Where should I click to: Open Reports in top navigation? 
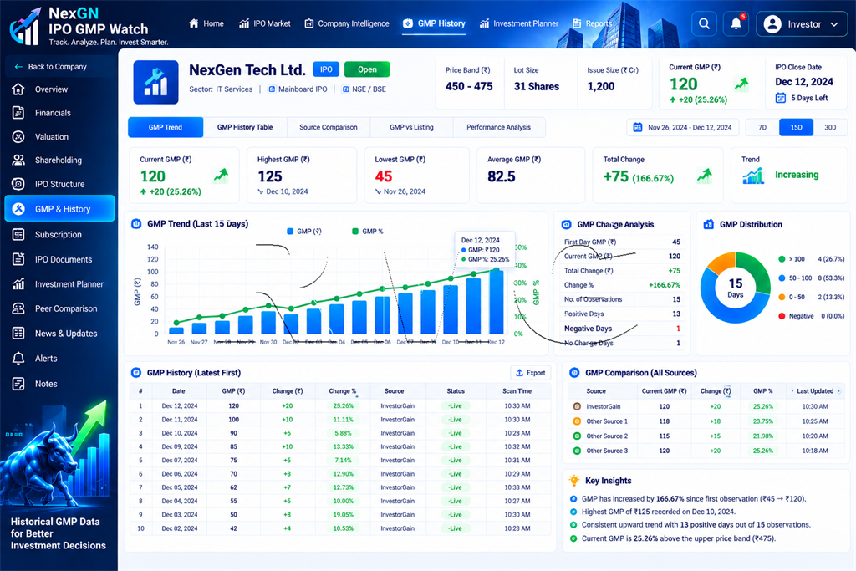[x=593, y=23]
